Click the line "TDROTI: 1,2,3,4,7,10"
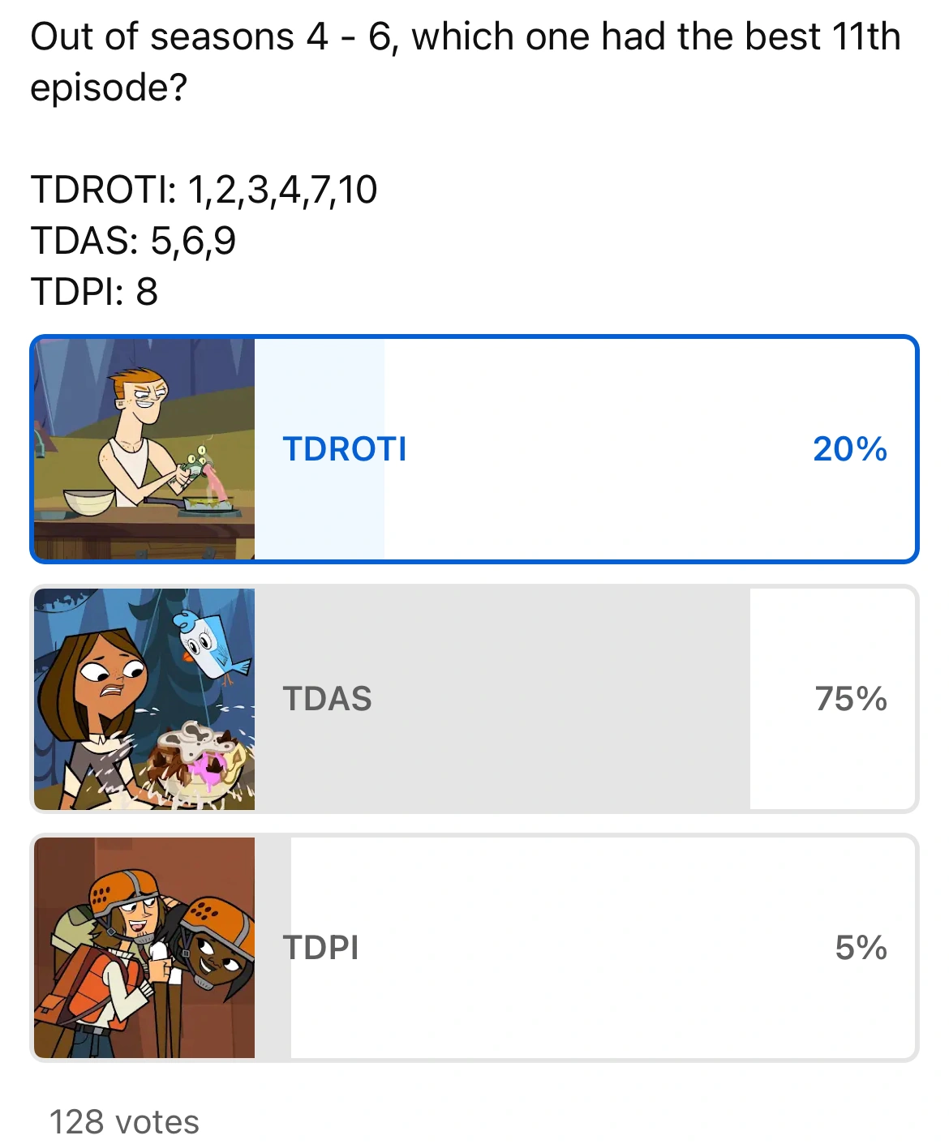 (204, 190)
